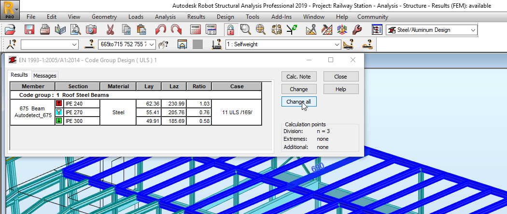Open Printout Composition book icon
The image size is (507, 214).
60,30
